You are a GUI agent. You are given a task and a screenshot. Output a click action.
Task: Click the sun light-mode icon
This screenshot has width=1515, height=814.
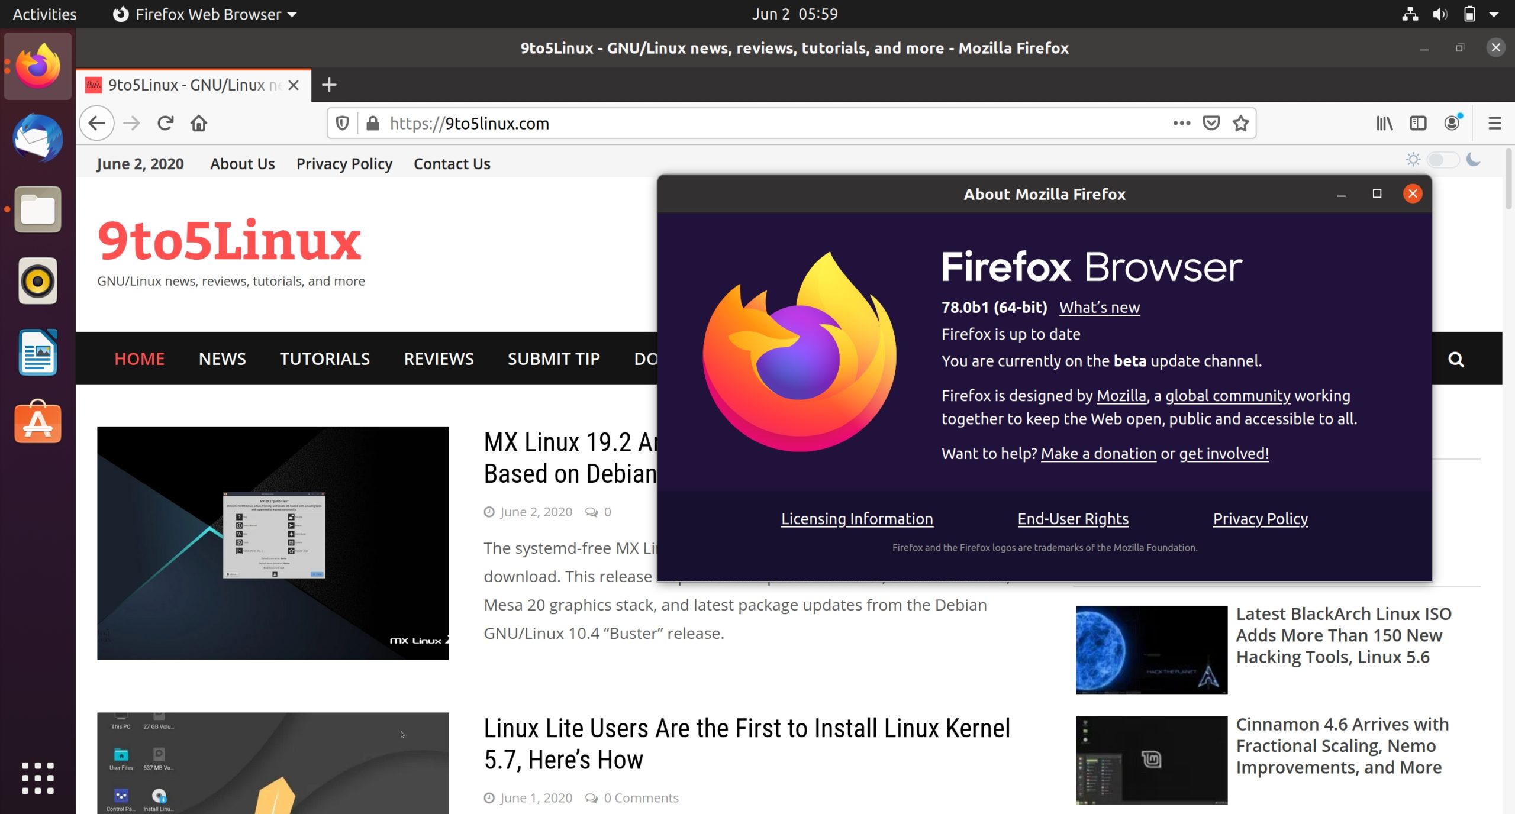1413,160
